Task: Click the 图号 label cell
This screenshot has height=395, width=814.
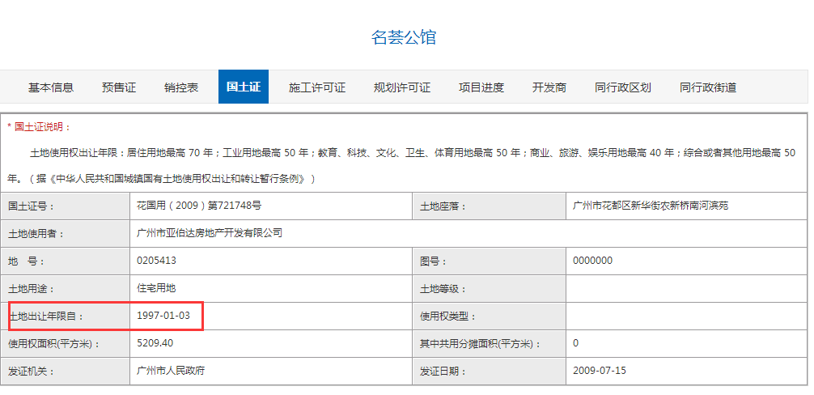Action: tap(490, 261)
